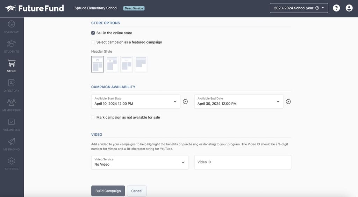358x197 pixels.
Task: Select the third header style thumbnail
Action: click(x=127, y=64)
